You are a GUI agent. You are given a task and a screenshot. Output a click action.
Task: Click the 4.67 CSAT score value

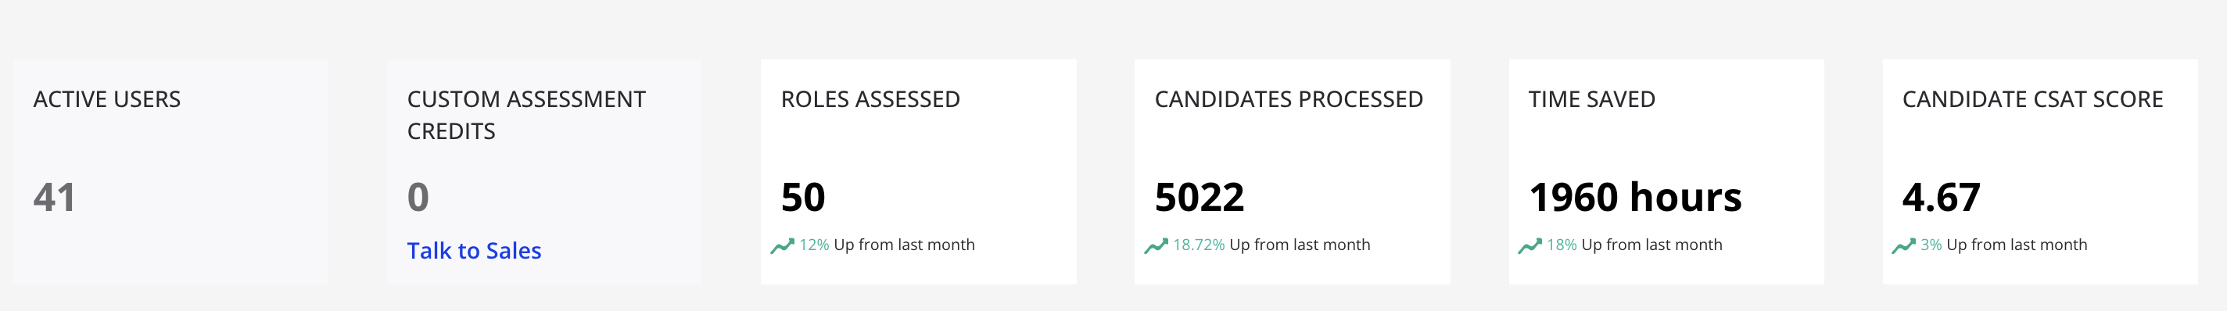tap(1941, 197)
